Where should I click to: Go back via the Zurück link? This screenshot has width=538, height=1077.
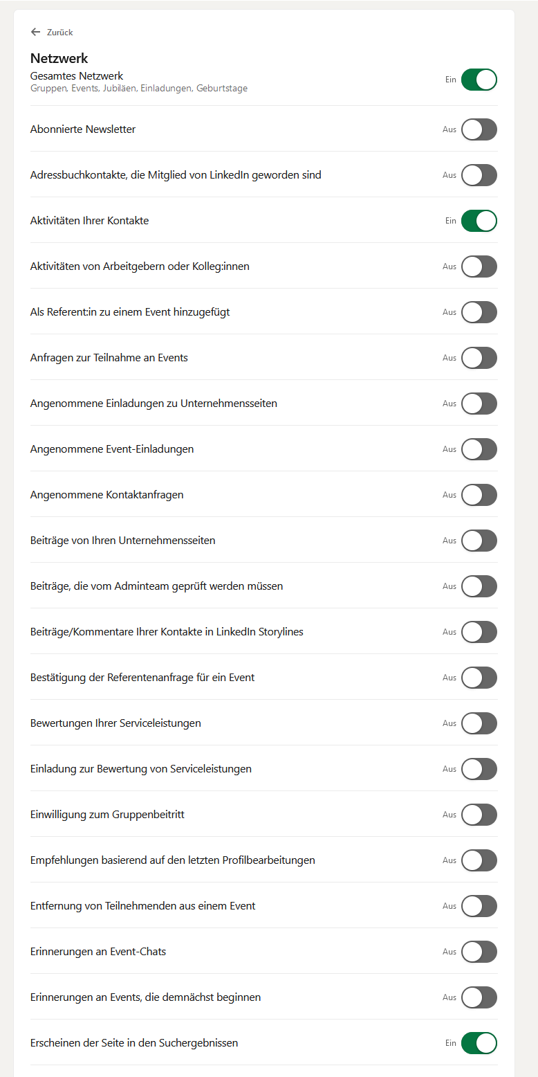[59, 33]
